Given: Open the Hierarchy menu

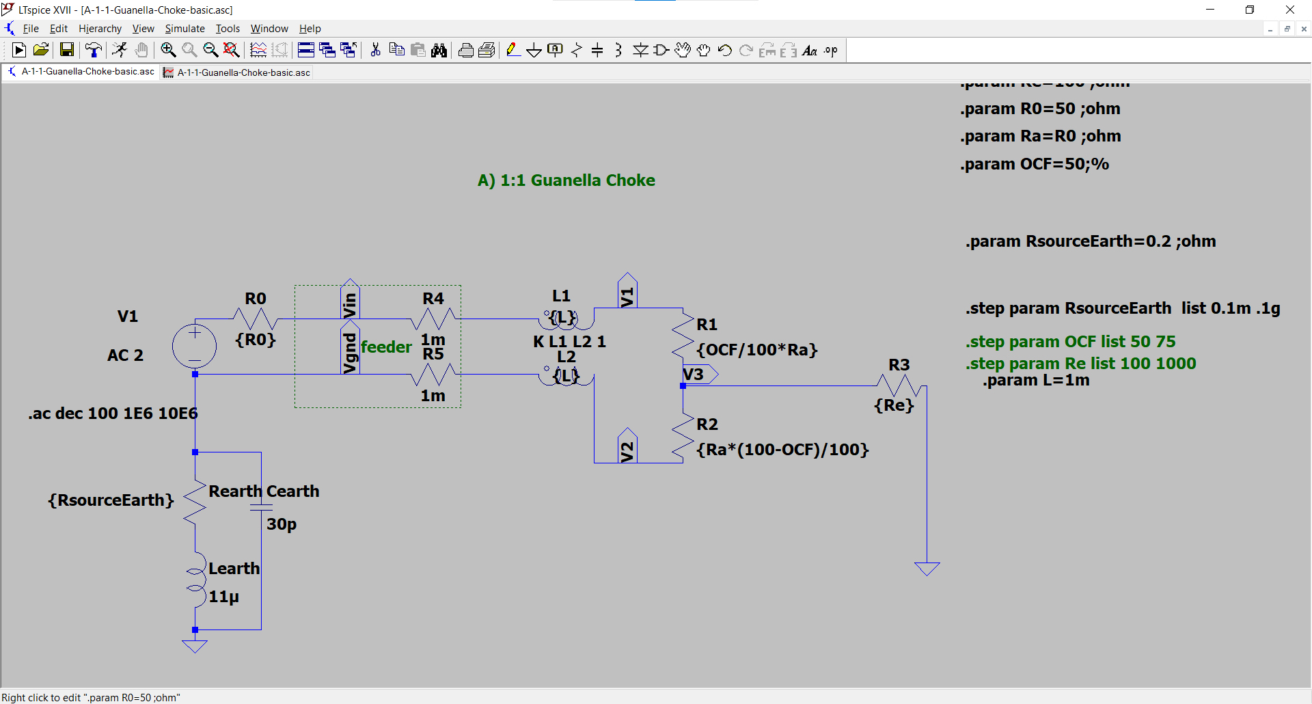Looking at the screenshot, I should pyautogui.click(x=100, y=29).
